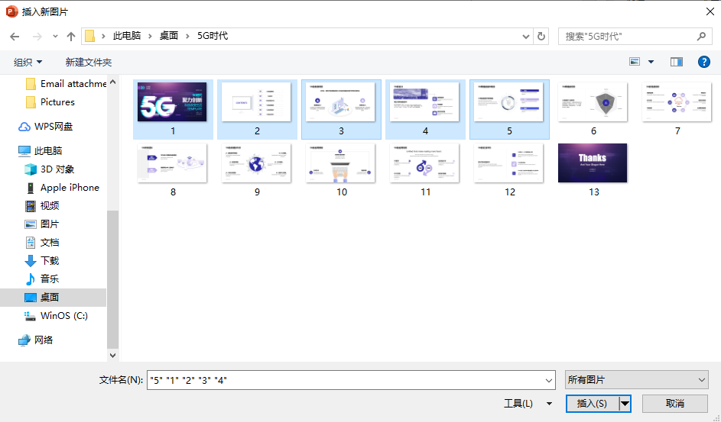Click the 取消 button

674,404
